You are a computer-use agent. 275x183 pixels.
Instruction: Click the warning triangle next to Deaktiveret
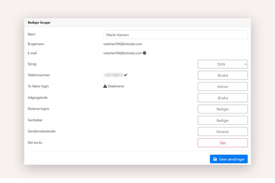pos(105,86)
